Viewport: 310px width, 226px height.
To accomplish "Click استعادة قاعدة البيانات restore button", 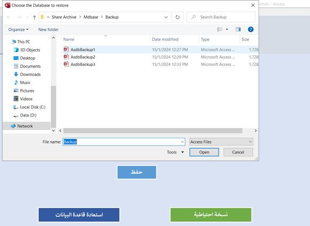I will (x=79, y=215).
